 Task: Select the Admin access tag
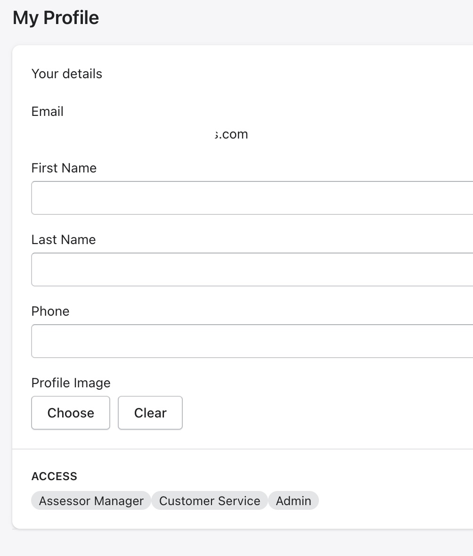[x=294, y=501]
